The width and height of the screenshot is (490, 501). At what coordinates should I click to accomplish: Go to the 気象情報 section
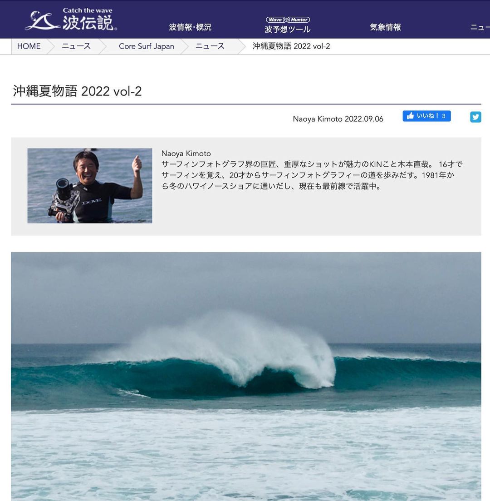(x=385, y=27)
